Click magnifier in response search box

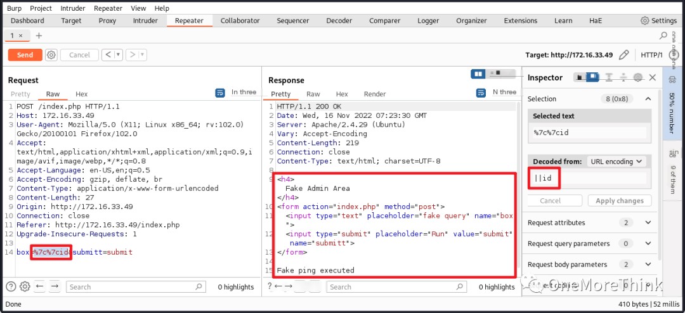click(x=459, y=286)
